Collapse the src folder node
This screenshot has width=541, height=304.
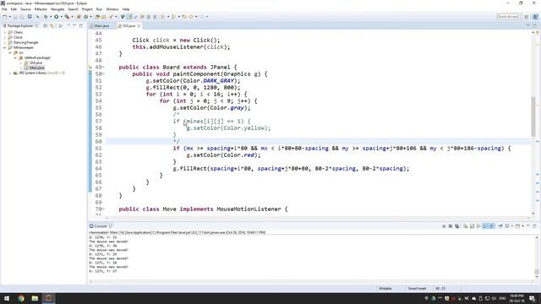[x=10, y=52]
